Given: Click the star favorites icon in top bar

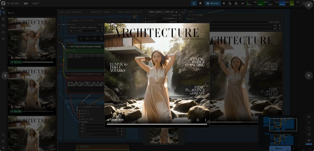Looking at the screenshot, I should point(224,3).
